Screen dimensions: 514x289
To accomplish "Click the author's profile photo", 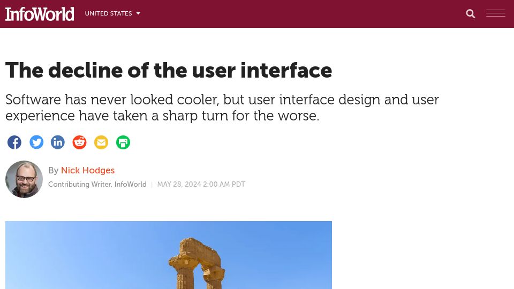I will point(24,179).
